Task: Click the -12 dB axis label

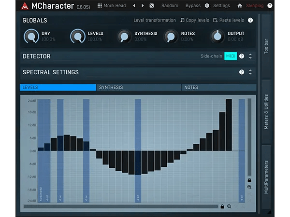Action: [x=31, y=177]
